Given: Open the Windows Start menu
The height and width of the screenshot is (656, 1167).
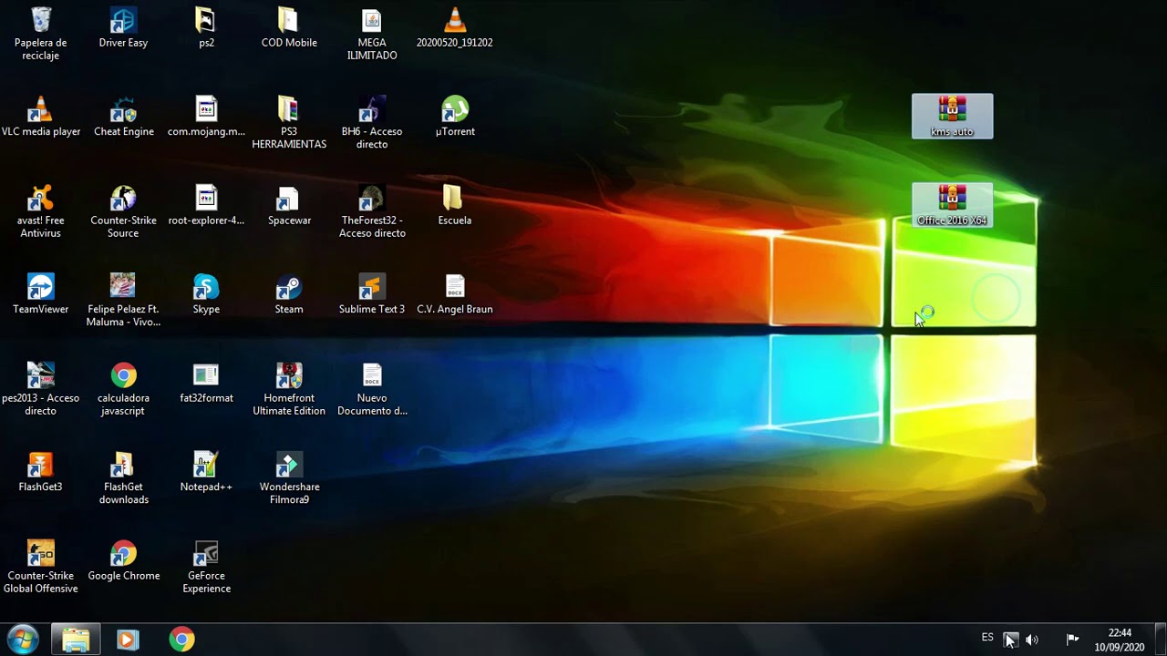Looking at the screenshot, I should click(x=23, y=640).
